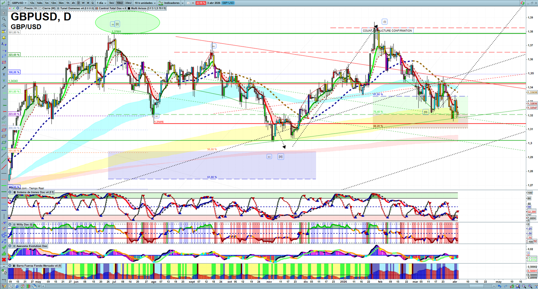Click the Control Total Doc v.6 label
Viewport: 538px width, 289px height.
[113, 8]
